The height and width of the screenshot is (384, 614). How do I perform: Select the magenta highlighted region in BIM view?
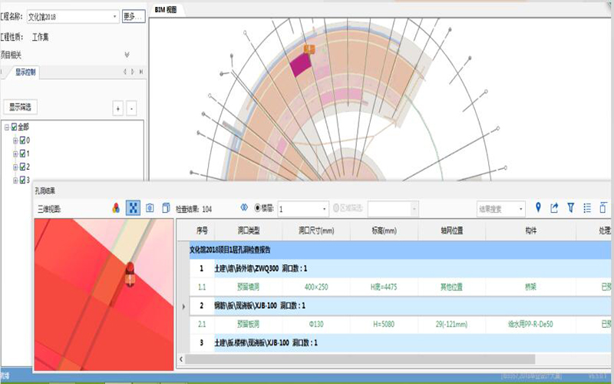301,65
